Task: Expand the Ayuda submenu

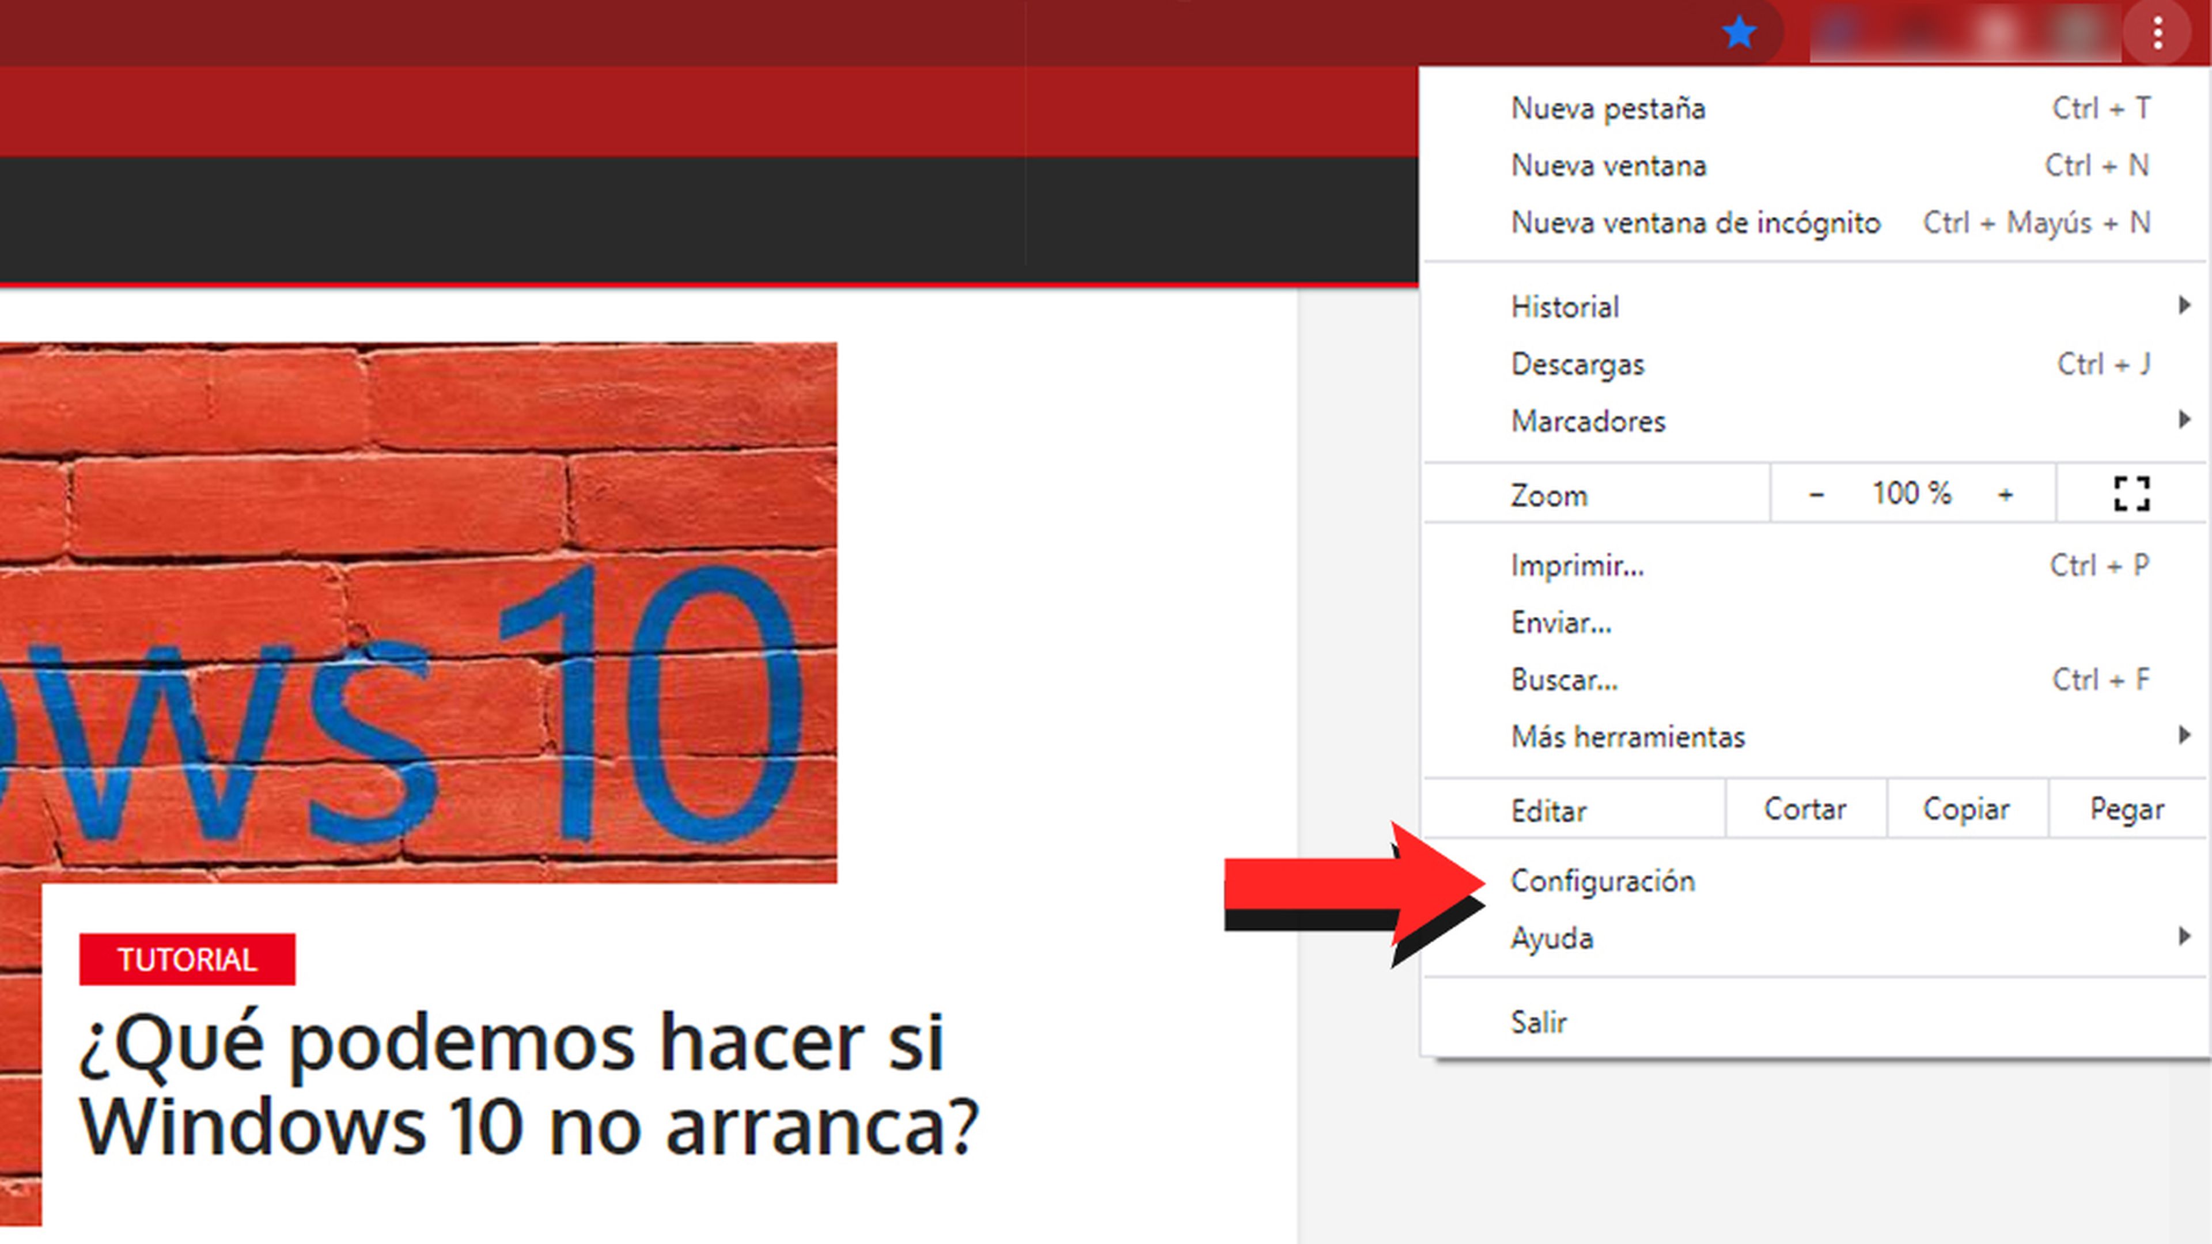Action: 1815,938
